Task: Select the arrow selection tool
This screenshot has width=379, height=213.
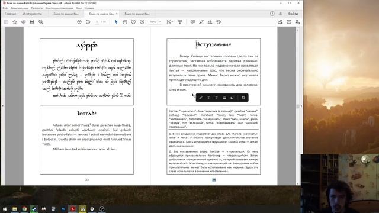Action: tap(116, 22)
